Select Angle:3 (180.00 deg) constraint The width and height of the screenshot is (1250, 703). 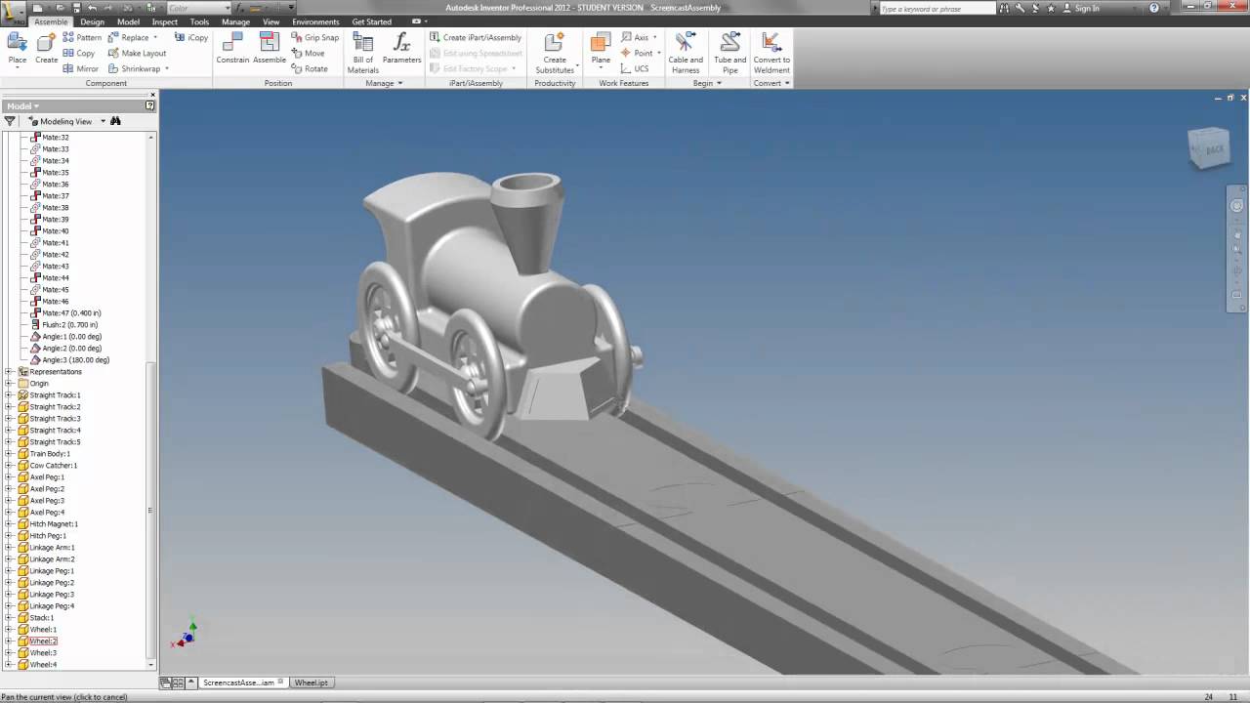(x=69, y=359)
